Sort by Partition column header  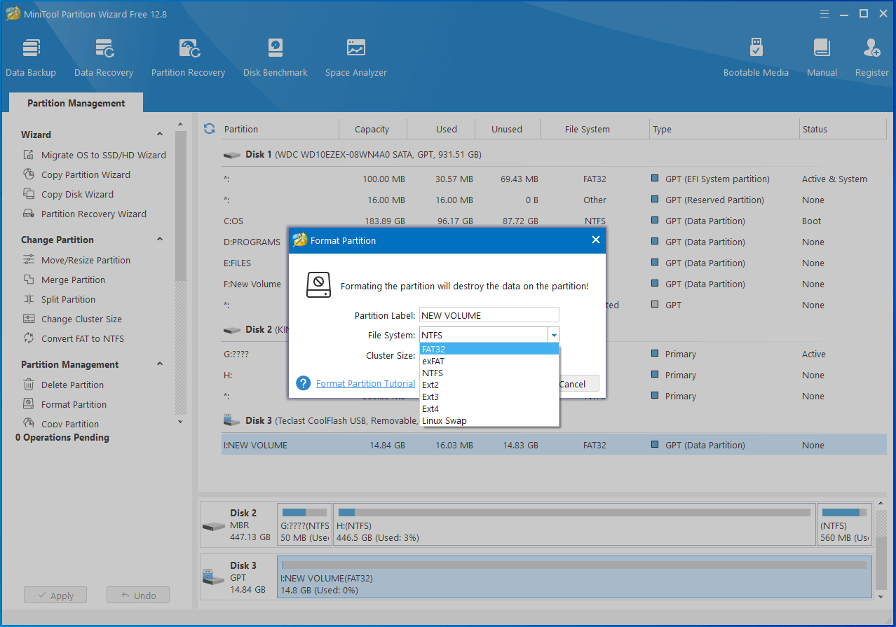coord(280,129)
